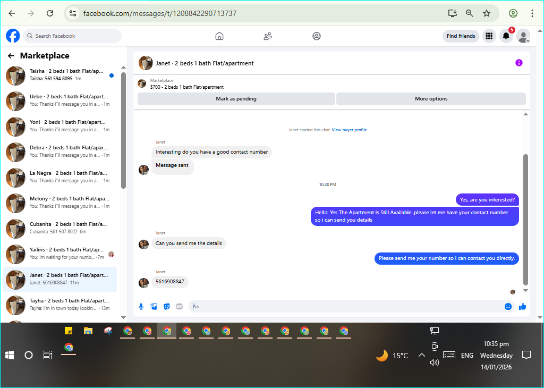The image size is (544, 388).
Task: Select the Janet conversation row
Action: click(59, 280)
